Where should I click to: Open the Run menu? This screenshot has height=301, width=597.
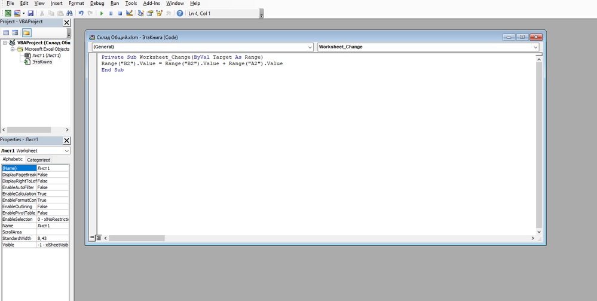pos(115,3)
